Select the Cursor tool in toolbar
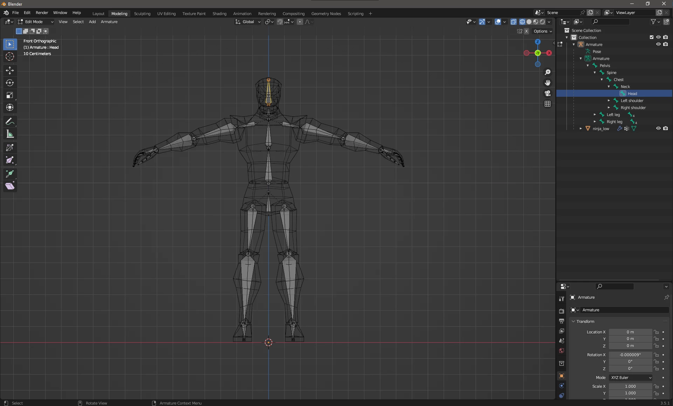This screenshot has height=406, width=673. tap(10, 57)
